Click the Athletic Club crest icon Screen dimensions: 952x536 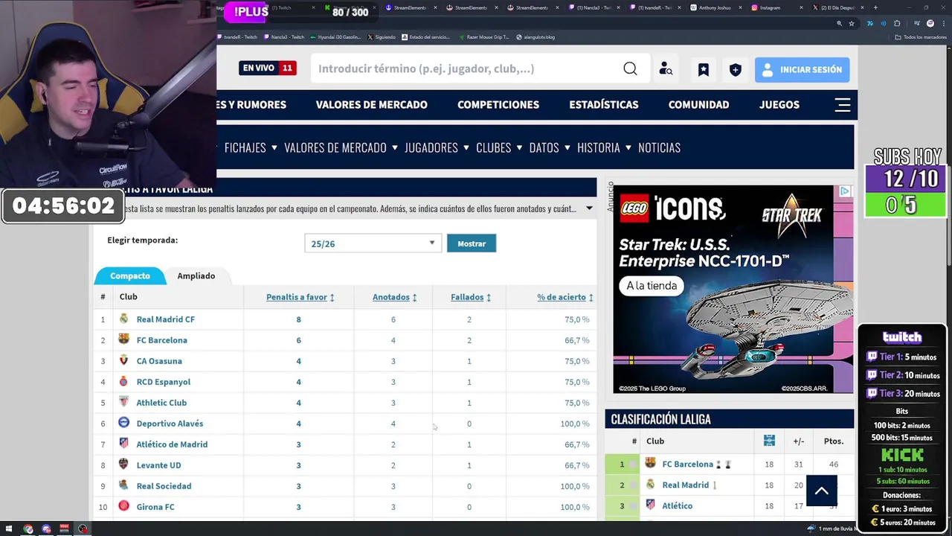point(123,402)
